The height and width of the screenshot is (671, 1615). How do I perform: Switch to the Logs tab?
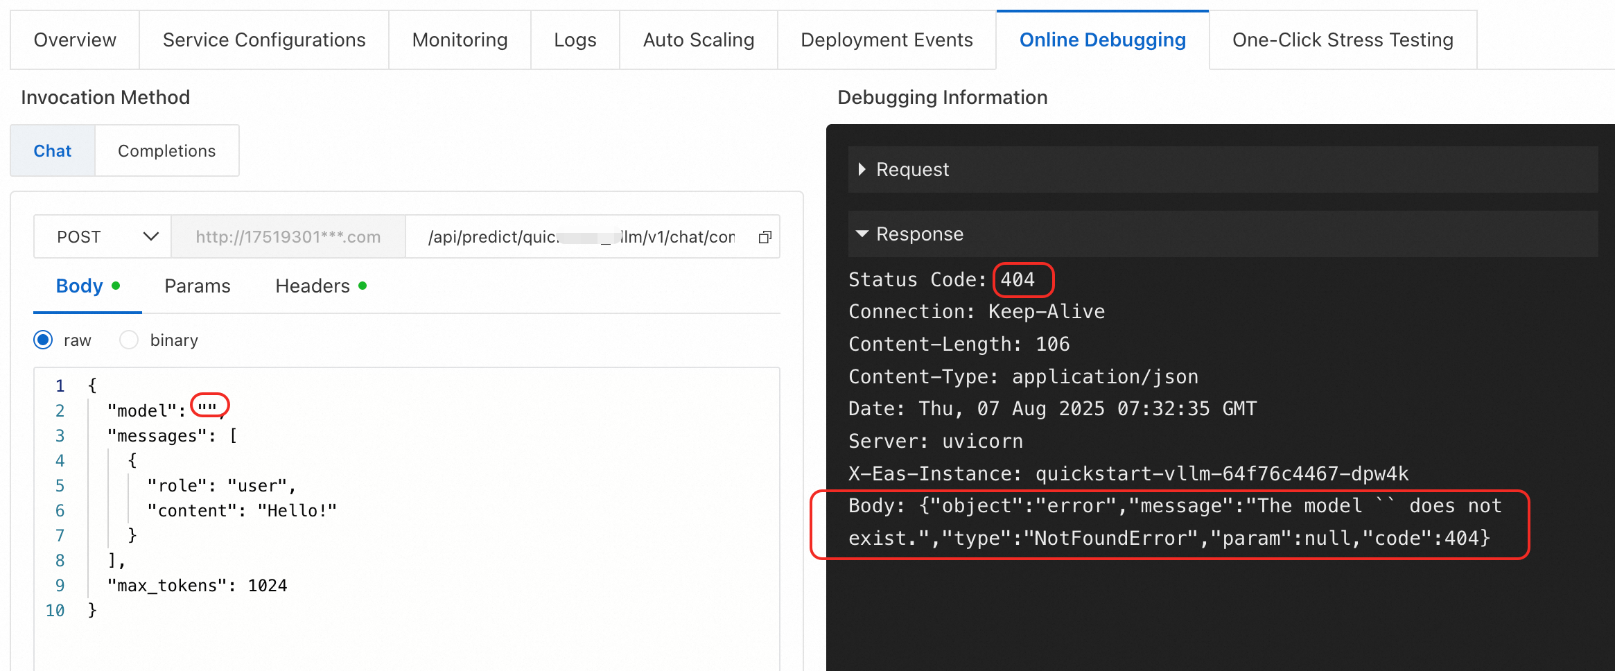pyautogui.click(x=575, y=40)
